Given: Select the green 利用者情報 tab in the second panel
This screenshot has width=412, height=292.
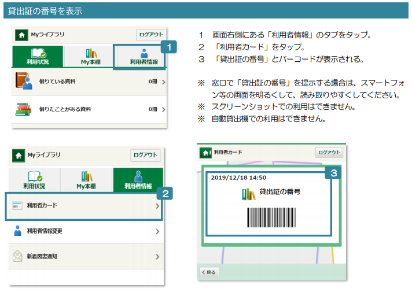Looking at the screenshot, I should coord(138,180).
